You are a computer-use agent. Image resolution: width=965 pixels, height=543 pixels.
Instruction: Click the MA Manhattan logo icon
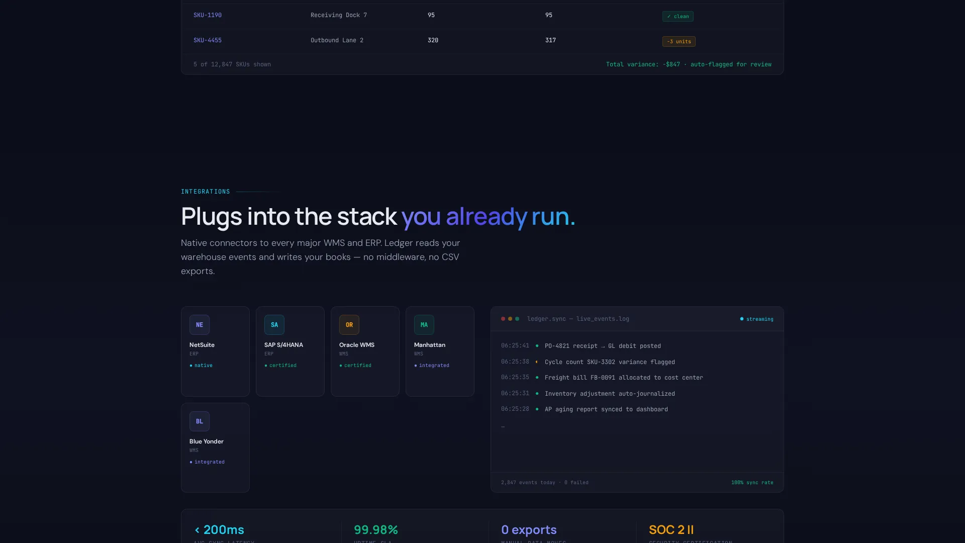(424, 325)
